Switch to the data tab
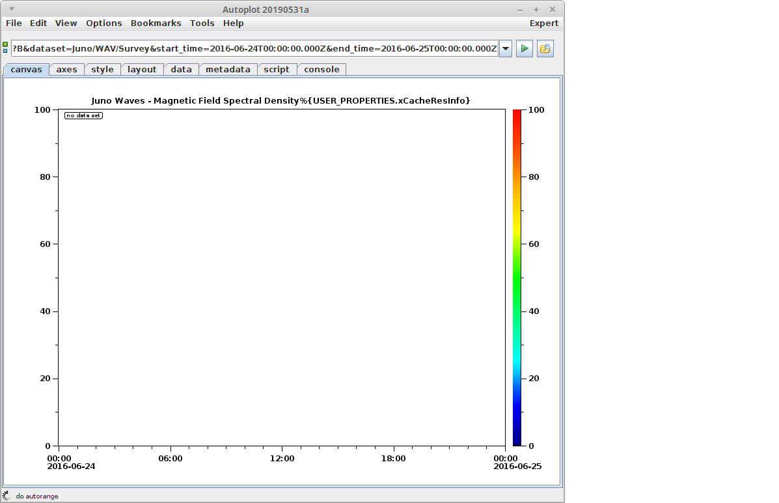This screenshot has width=779, height=503. point(182,70)
